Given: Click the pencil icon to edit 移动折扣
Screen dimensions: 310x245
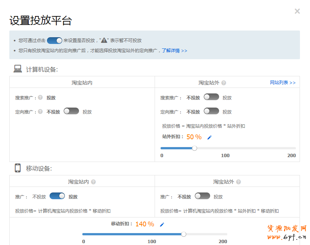Looking at the screenshot, I should (162, 225).
